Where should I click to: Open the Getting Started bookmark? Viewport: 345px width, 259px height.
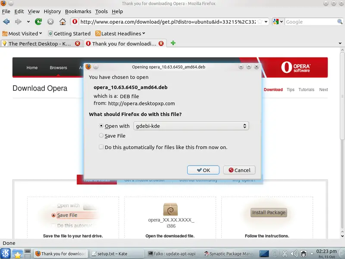point(69,34)
